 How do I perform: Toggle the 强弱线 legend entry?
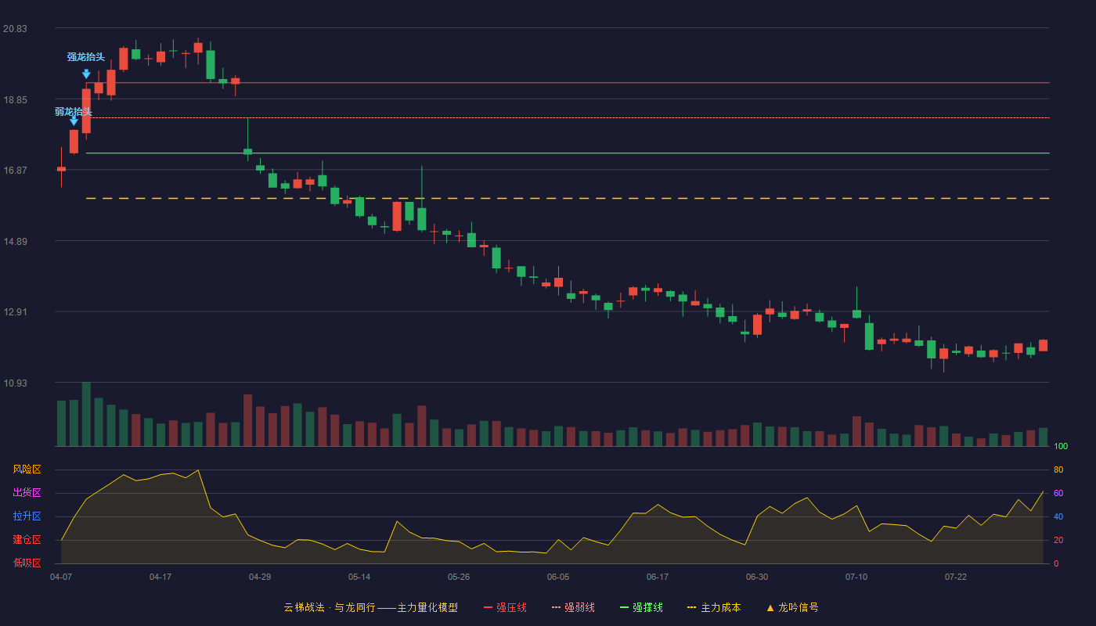[x=573, y=607]
